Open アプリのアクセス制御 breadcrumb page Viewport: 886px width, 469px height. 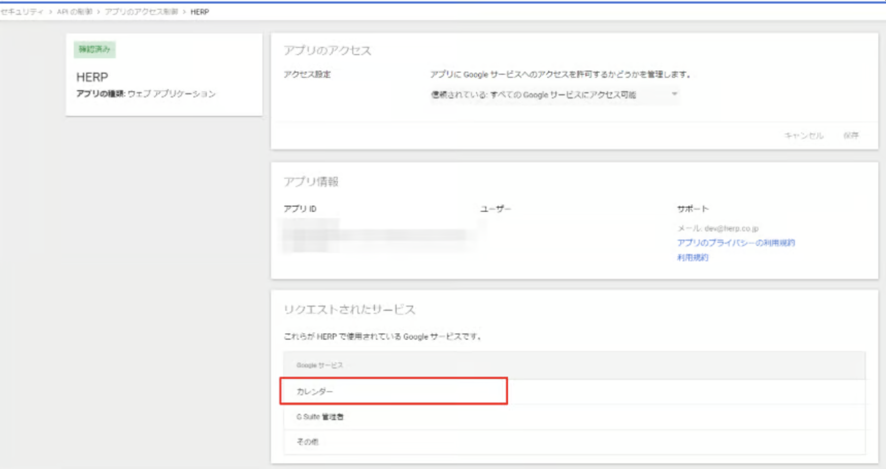[x=141, y=12]
